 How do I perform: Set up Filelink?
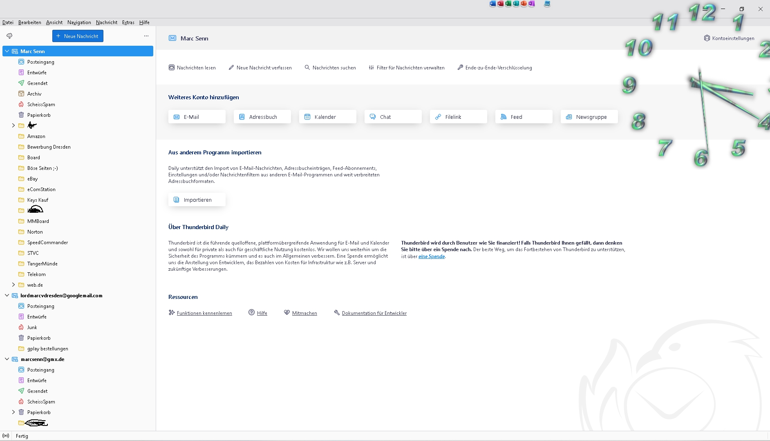pos(459,117)
